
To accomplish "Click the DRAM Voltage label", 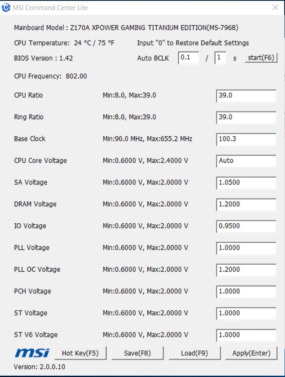I will [x=35, y=204].
